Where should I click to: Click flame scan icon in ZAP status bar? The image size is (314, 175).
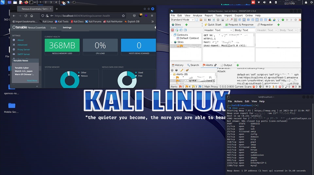pyautogui.click(x=273, y=87)
